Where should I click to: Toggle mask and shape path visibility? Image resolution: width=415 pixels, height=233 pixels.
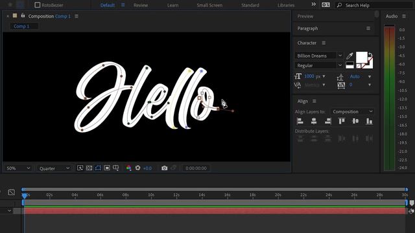coord(98,168)
